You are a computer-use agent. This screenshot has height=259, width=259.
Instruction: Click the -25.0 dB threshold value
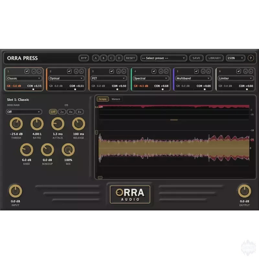[16, 134]
